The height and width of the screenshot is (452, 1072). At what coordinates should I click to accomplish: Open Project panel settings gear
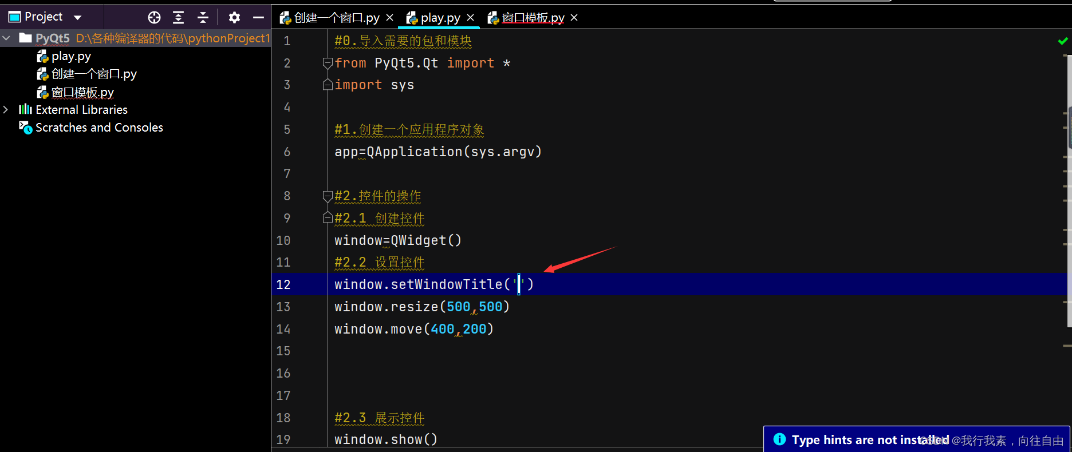click(x=234, y=18)
